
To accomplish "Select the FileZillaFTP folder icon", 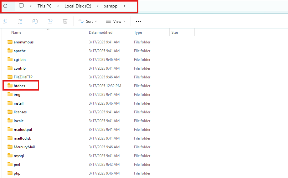I will click(10, 77).
